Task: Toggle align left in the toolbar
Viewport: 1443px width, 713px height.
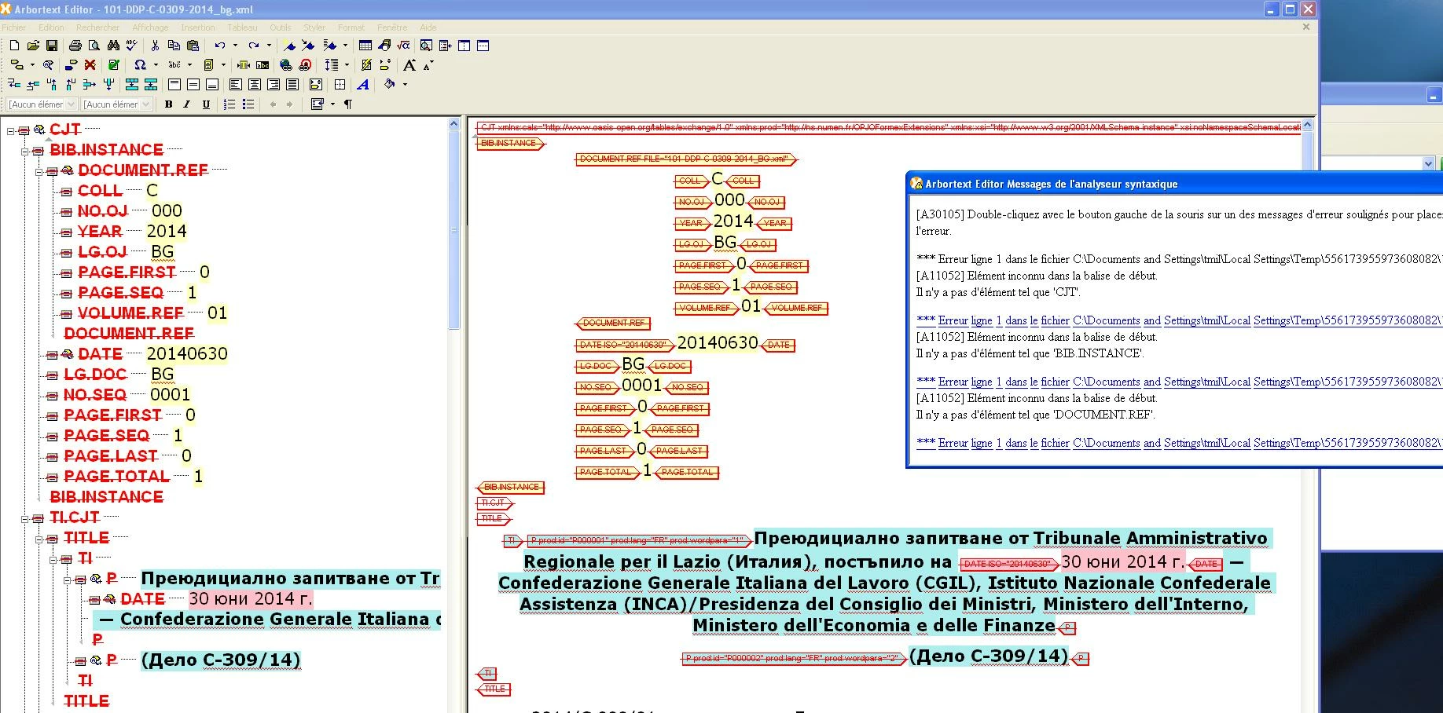Action: (x=235, y=84)
